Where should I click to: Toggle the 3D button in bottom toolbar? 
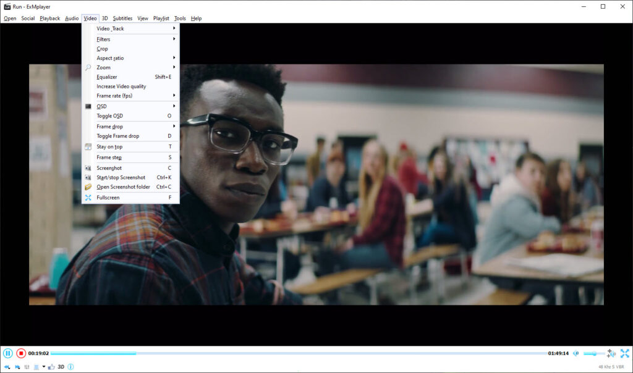[61, 367]
